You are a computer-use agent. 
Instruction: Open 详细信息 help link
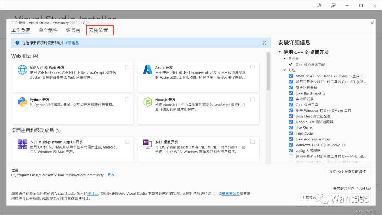[71, 43]
